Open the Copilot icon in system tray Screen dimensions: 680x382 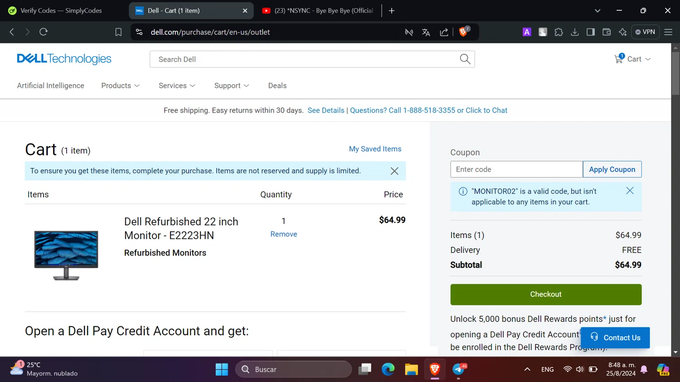pyautogui.click(x=663, y=369)
